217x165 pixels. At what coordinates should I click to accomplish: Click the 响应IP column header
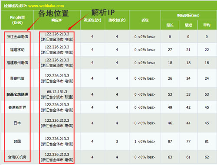pos(57,20)
